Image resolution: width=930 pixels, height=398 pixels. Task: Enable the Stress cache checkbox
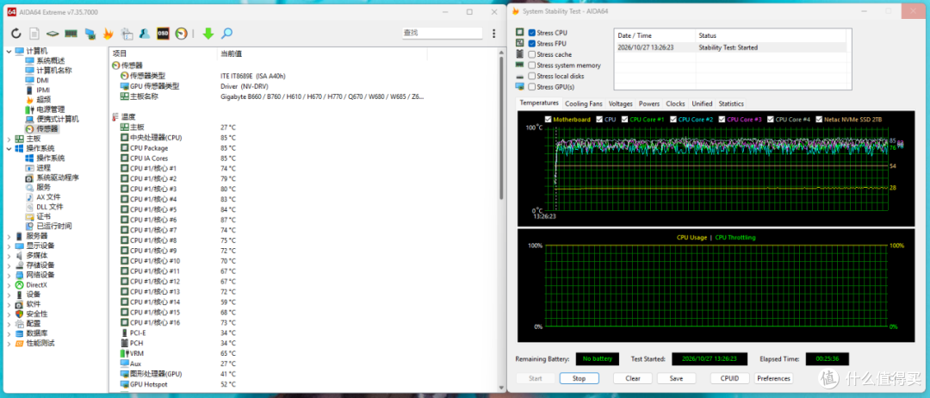pos(532,54)
